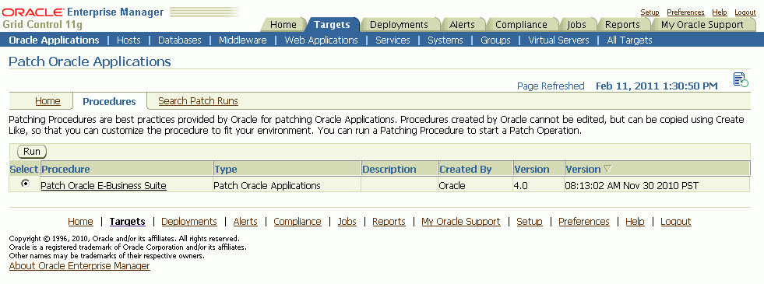Open the My Oracle Support top tab
Viewport: 764px width, 284px height.
click(x=702, y=24)
